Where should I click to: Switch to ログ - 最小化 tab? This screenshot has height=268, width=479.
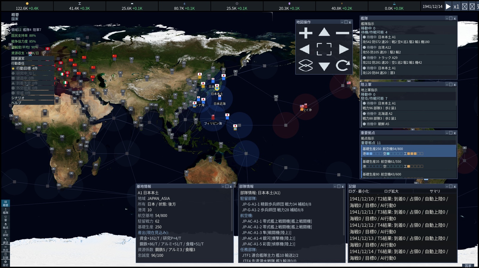359,191
